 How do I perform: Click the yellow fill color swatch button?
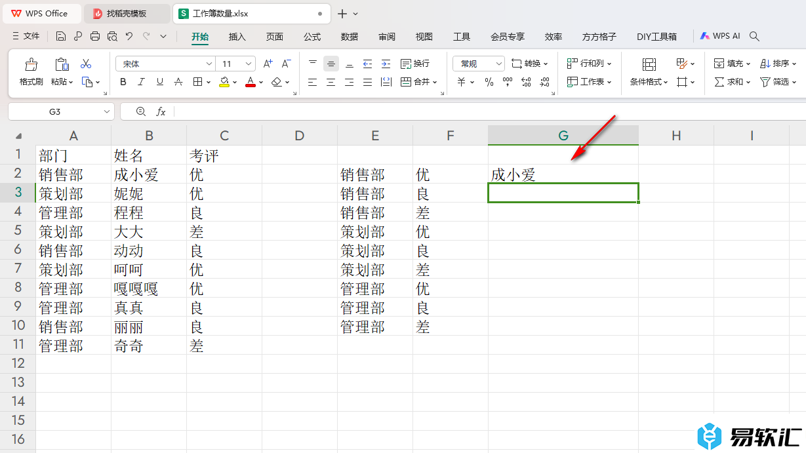click(x=224, y=82)
